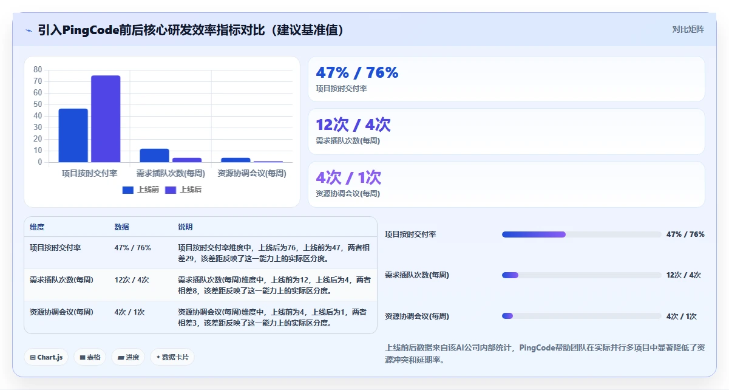Click the 数据 table column header

coord(121,227)
